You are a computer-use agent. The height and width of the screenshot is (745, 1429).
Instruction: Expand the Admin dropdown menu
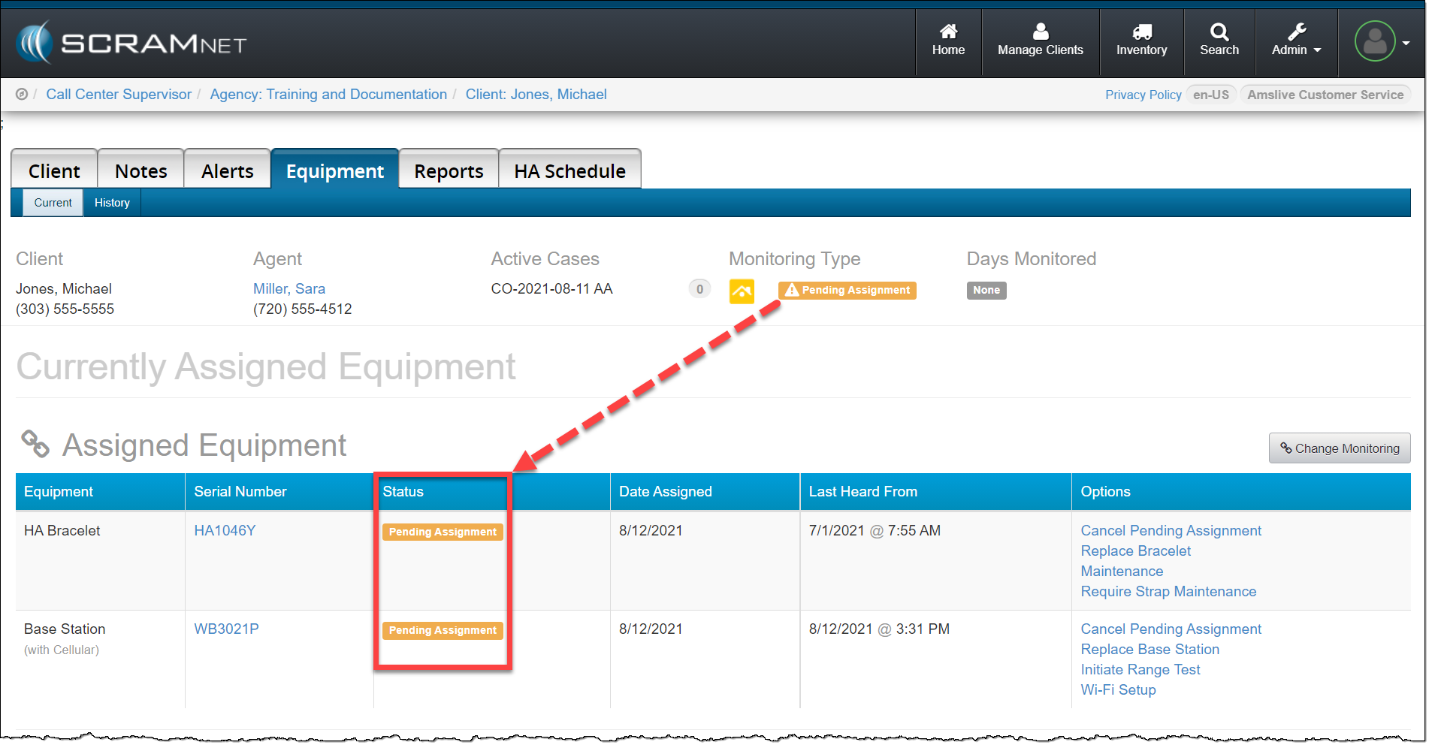click(x=1296, y=41)
